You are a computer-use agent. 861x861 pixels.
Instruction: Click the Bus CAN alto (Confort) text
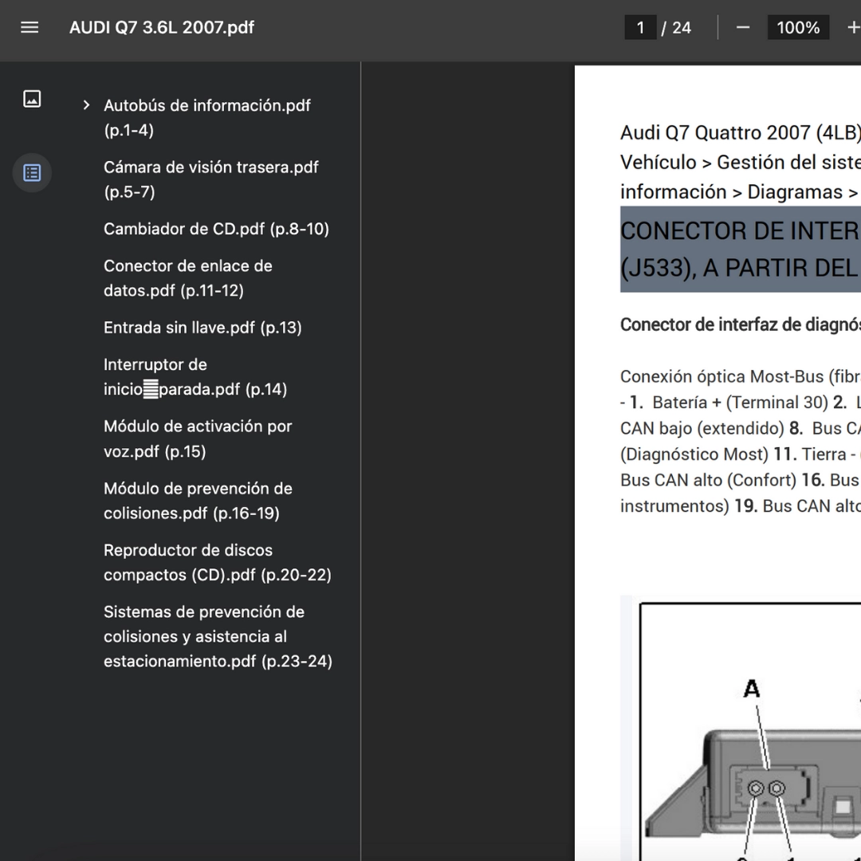(708, 481)
